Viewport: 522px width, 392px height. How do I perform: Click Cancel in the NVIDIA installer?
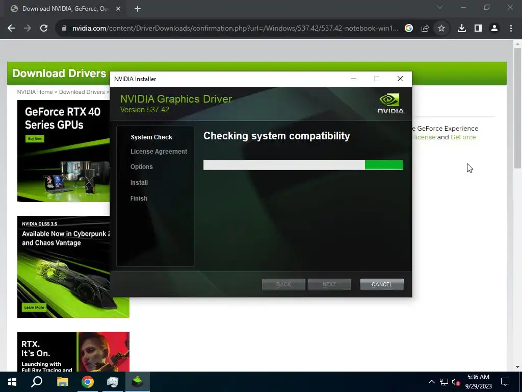[382, 284]
